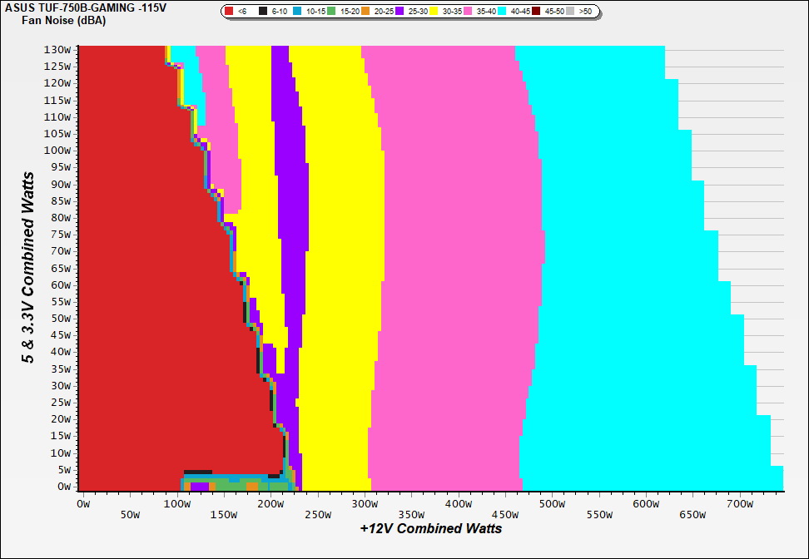Click the 130W y-axis label

(x=59, y=49)
